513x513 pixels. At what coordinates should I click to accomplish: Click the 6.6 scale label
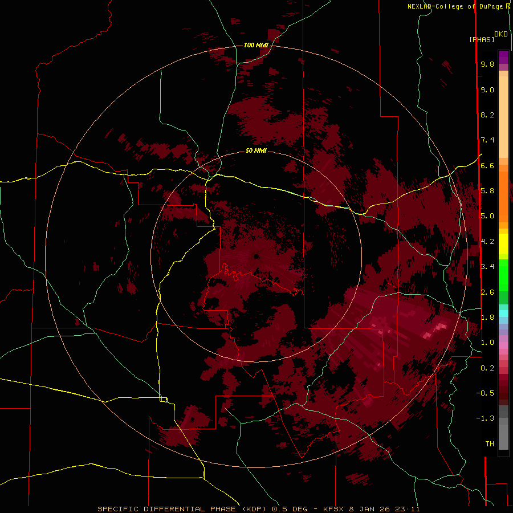(487, 165)
